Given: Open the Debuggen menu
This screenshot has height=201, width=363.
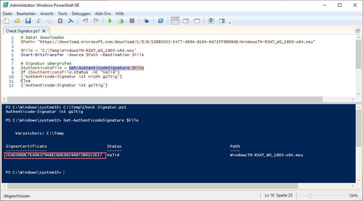Looking at the screenshot, I should pyautogui.click(x=81, y=14).
